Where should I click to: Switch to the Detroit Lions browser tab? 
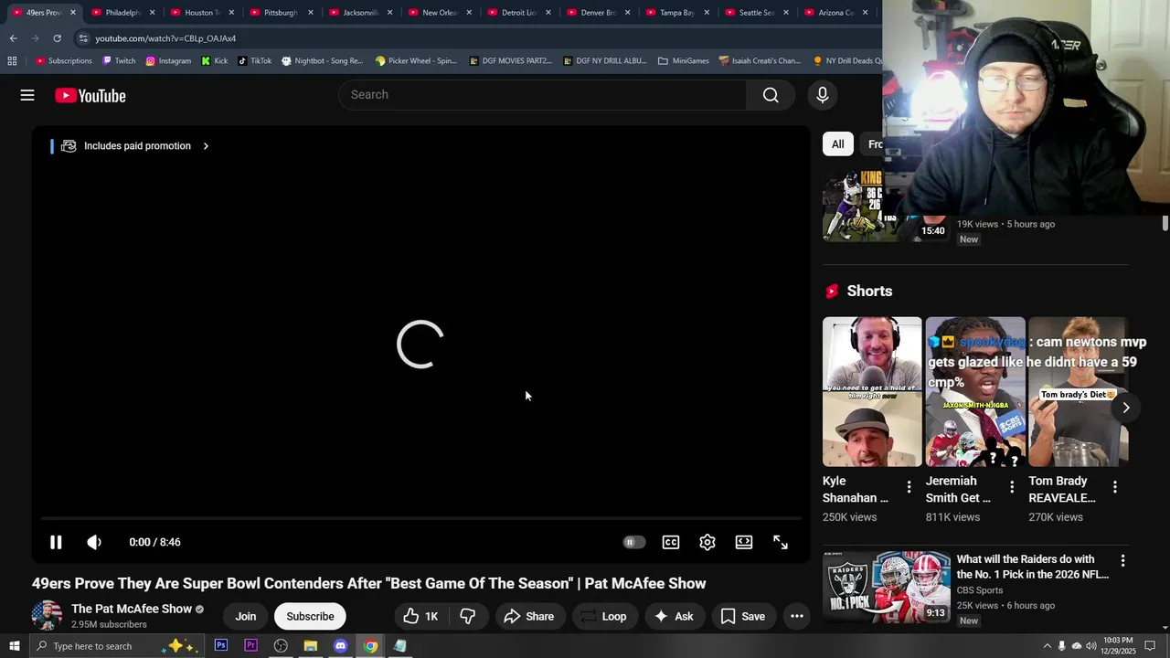pyautogui.click(x=518, y=13)
